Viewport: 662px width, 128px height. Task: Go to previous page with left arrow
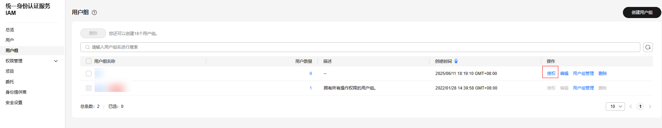click(x=631, y=106)
